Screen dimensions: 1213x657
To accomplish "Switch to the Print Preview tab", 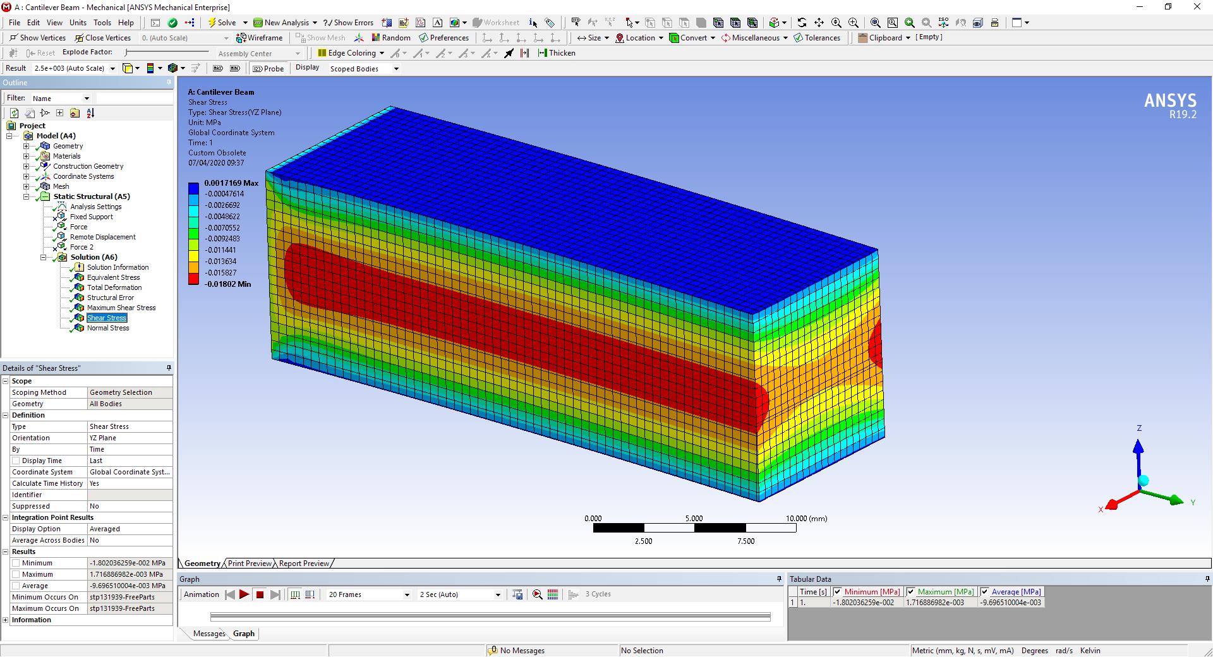I will pos(250,564).
